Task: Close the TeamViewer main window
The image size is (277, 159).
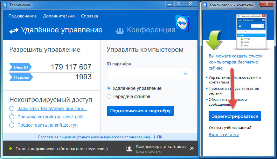Action: [x=190, y=4]
